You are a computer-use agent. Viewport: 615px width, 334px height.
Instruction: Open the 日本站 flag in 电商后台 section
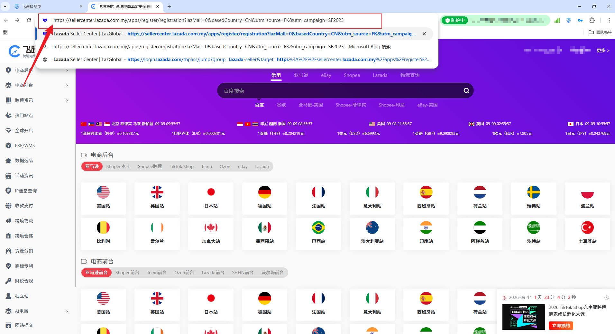pyautogui.click(x=211, y=192)
